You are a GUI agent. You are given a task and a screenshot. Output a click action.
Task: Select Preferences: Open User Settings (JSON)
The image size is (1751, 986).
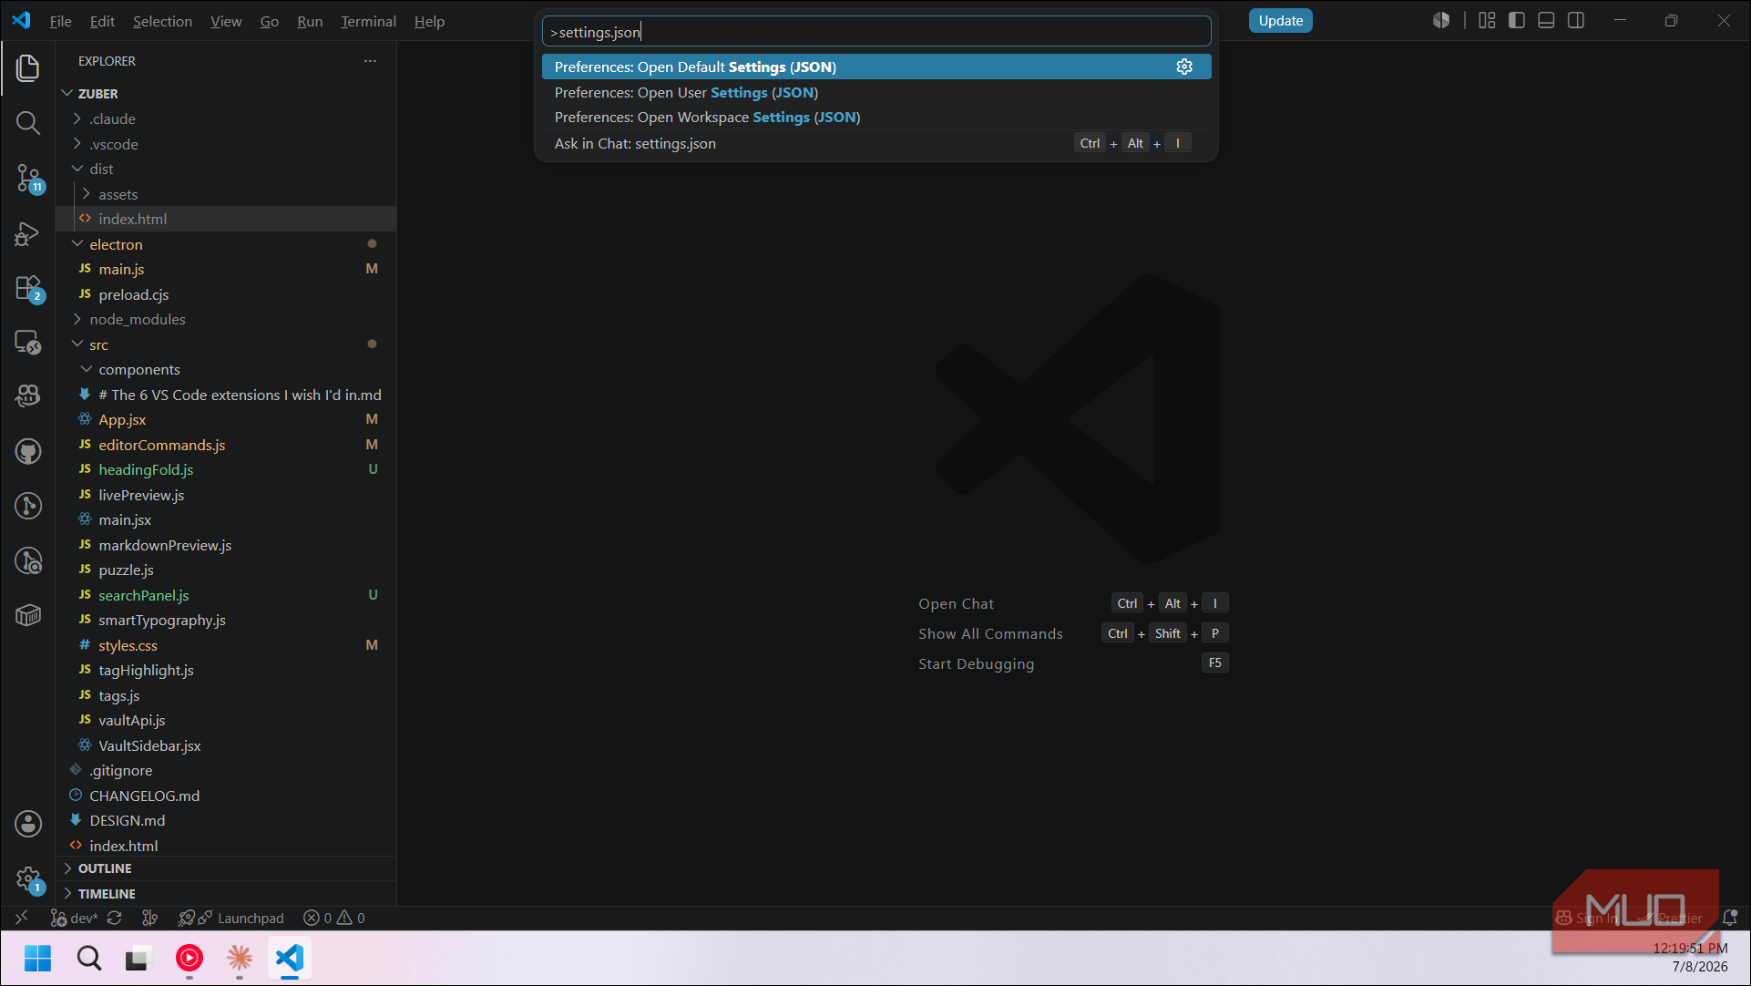pyautogui.click(x=876, y=92)
